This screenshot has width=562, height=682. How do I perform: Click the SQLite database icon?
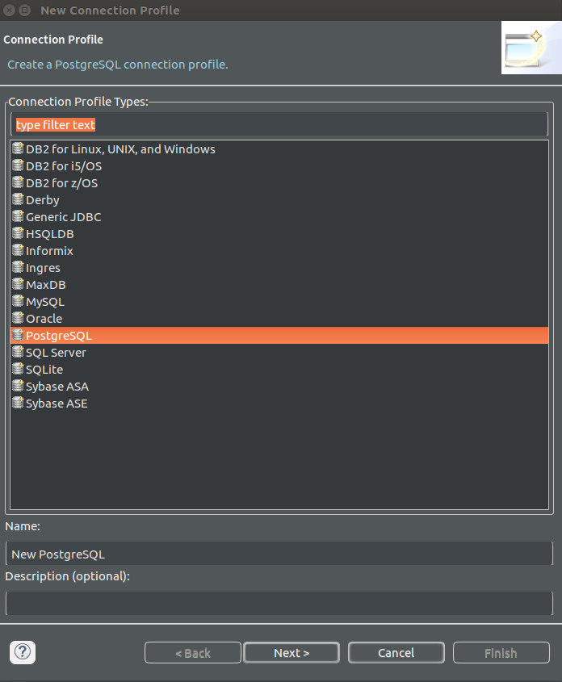tap(18, 370)
